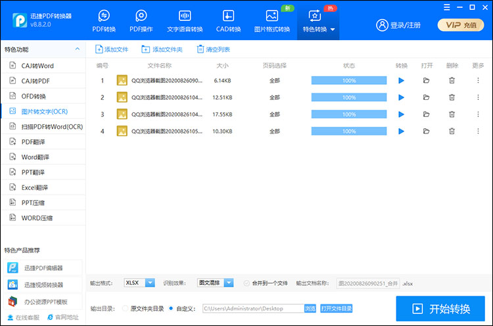The width and height of the screenshot is (493, 326).
Task: Open the 特色转换 dropdown tab
Action: coord(318,21)
